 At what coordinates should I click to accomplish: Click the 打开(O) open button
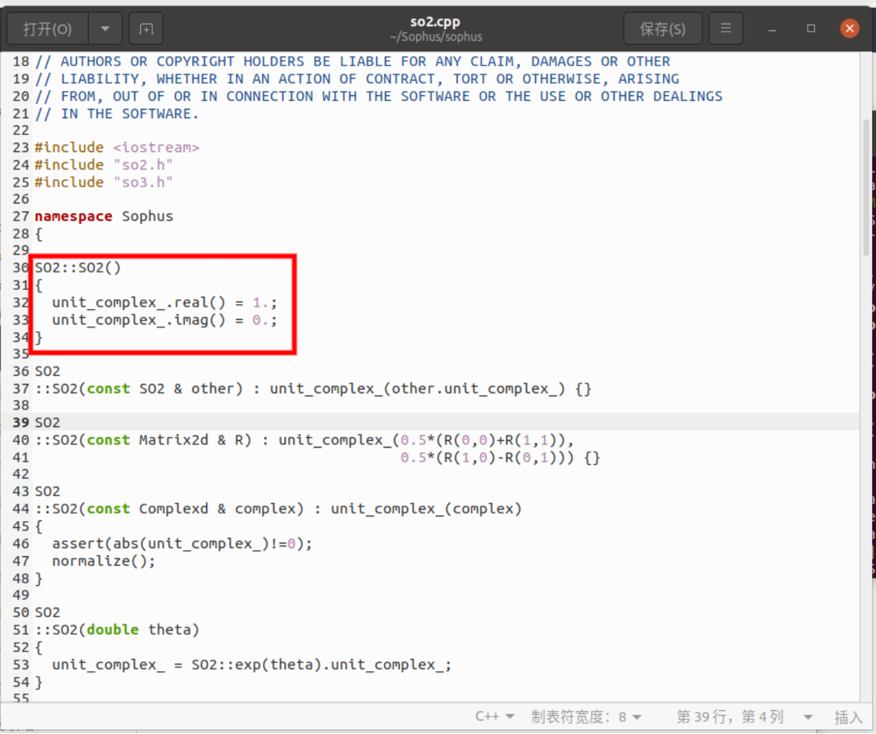(47, 29)
